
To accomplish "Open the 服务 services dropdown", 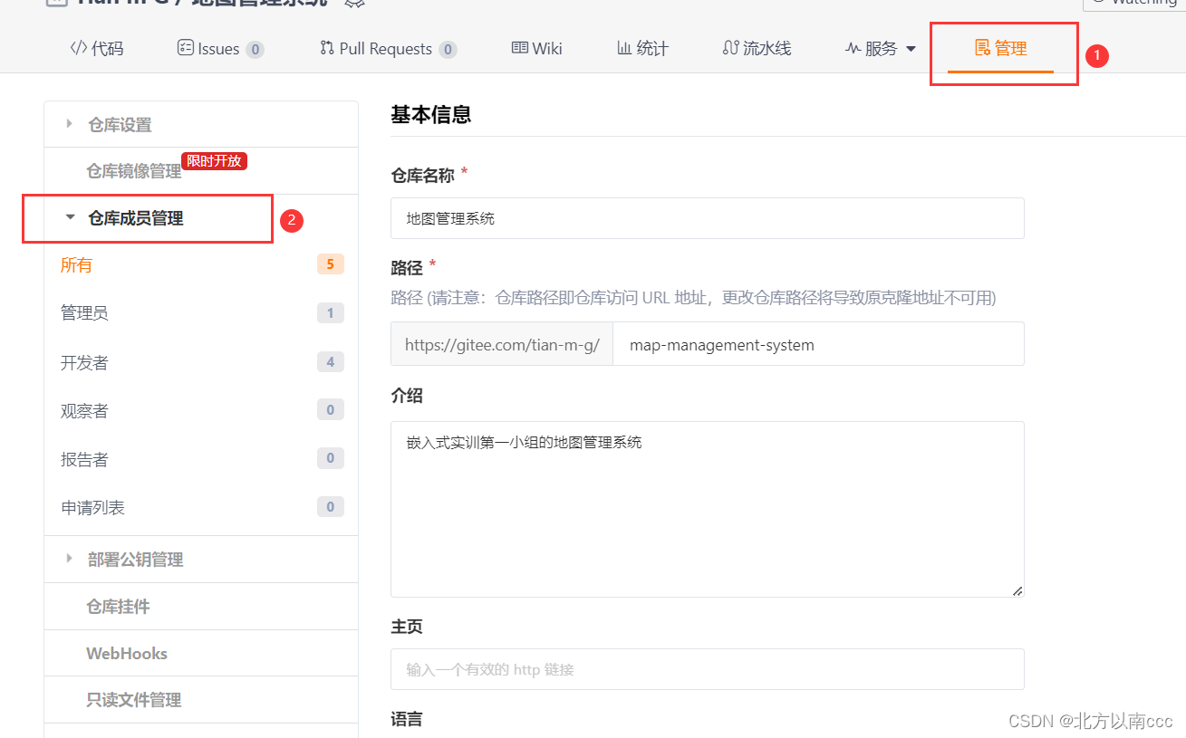I will tap(881, 48).
